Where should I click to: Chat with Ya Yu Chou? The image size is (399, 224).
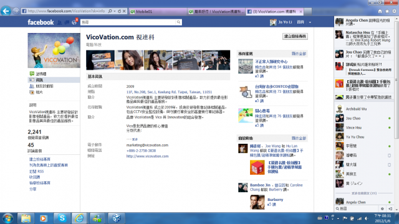[x=364, y=137]
